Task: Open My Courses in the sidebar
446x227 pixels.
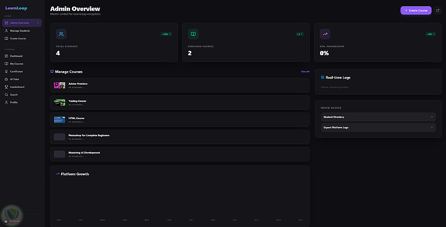Action: tap(22, 64)
